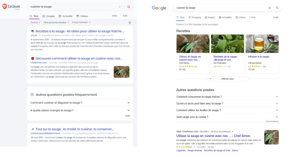Click Avis link in Brave header
The width and height of the screenshot is (294, 157).
pyautogui.click(x=125, y=16)
